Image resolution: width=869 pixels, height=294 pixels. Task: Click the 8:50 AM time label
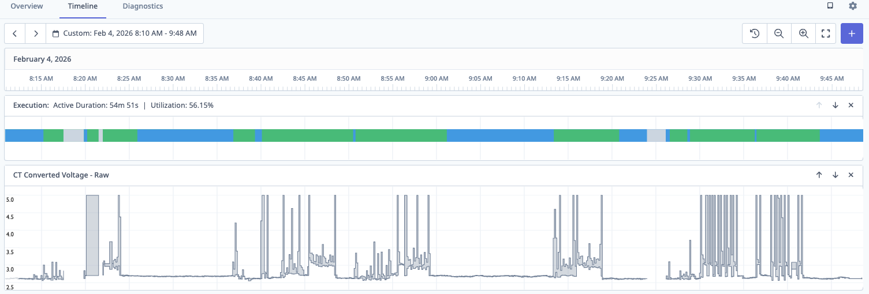click(348, 78)
